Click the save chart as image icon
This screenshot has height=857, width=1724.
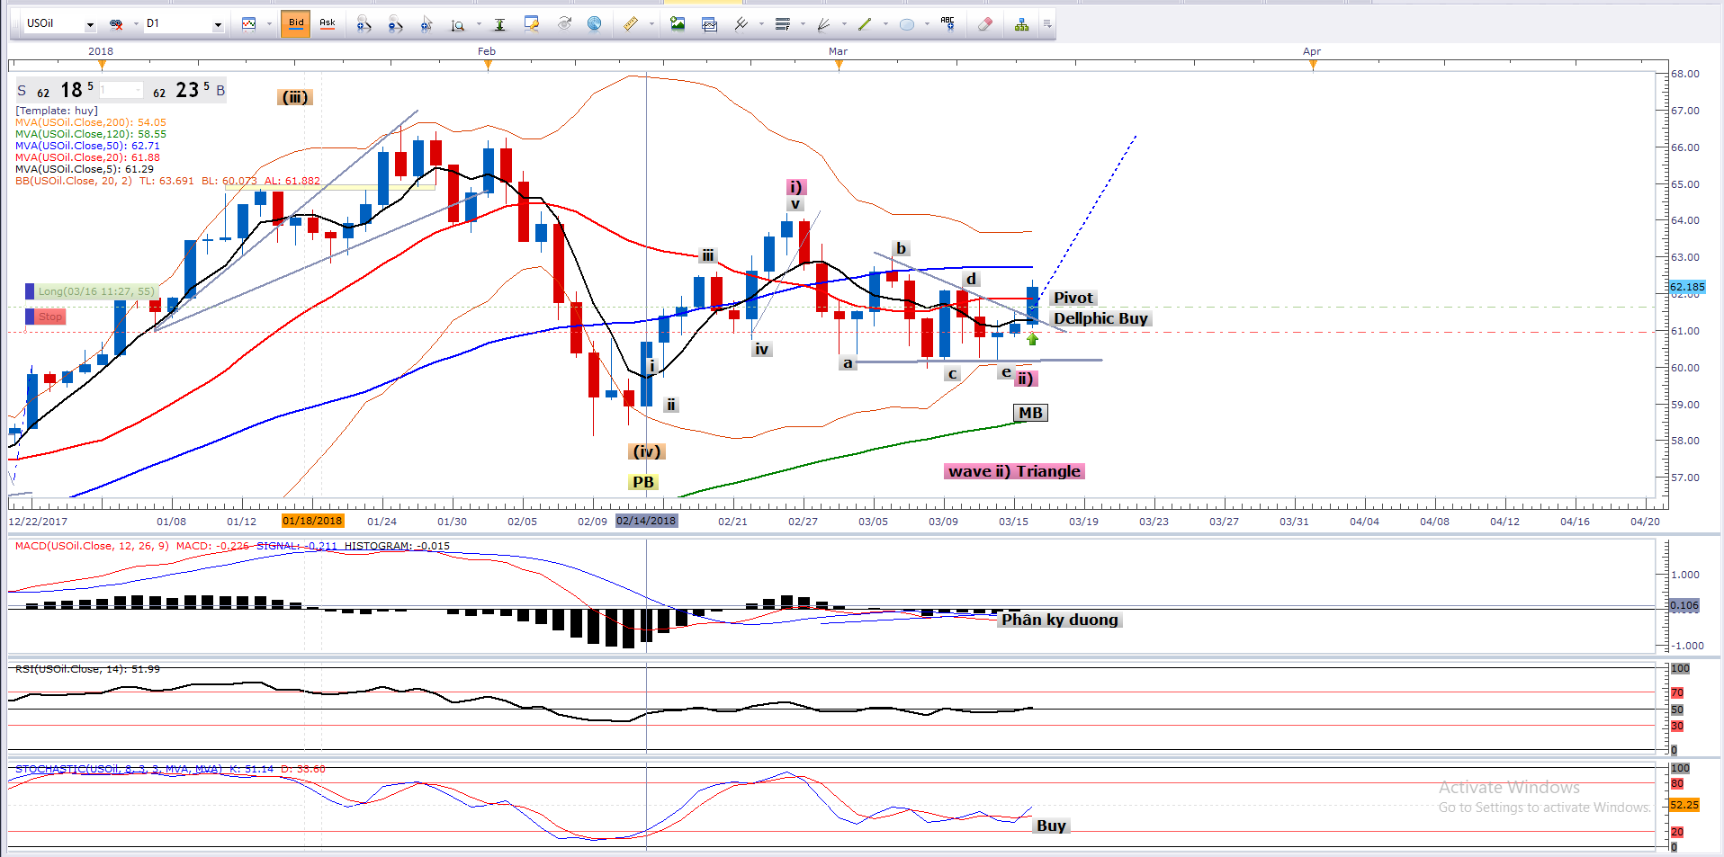tap(678, 24)
